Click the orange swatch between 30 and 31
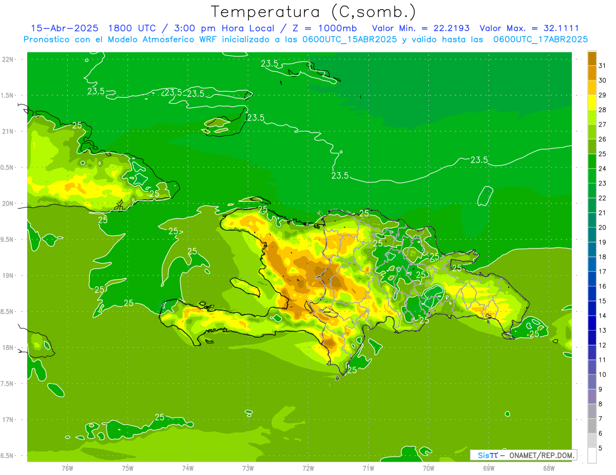This screenshot has height=475, width=616. pyautogui.click(x=592, y=73)
